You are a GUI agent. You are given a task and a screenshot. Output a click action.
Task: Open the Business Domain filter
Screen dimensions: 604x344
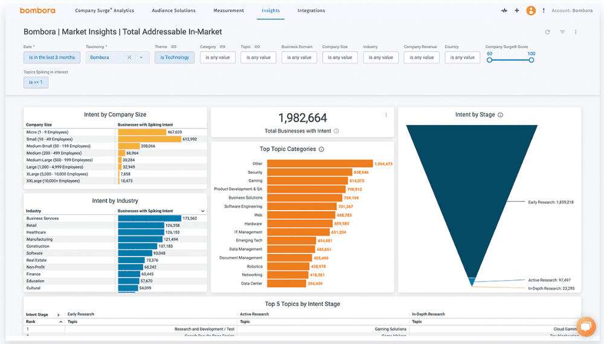[x=300, y=57]
